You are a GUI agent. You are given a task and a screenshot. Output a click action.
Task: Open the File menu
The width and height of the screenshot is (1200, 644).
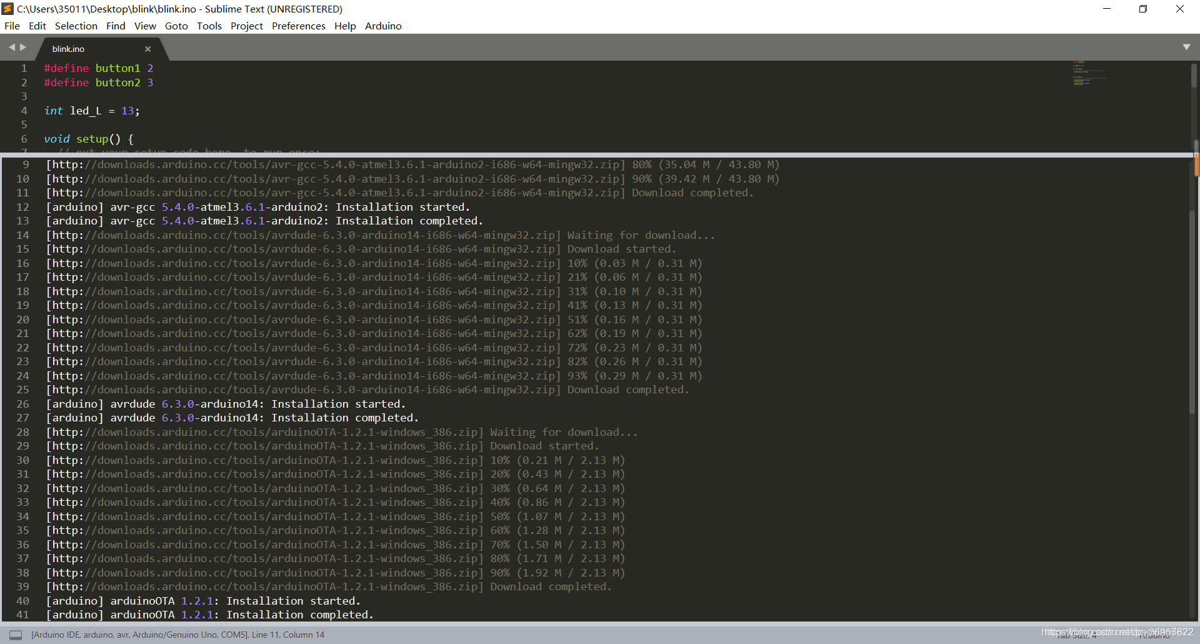(12, 26)
